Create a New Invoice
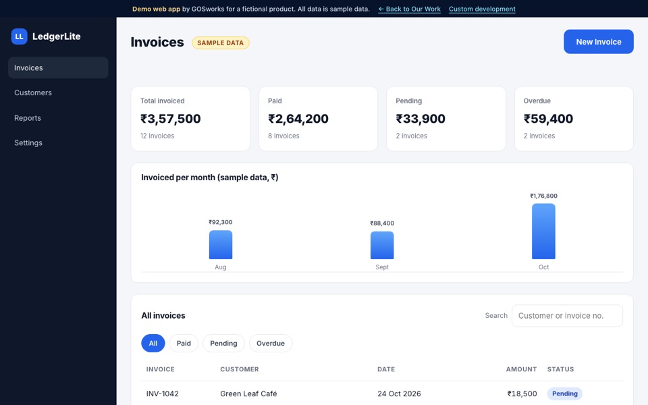Screen dimensions: 648x405 coord(599,42)
